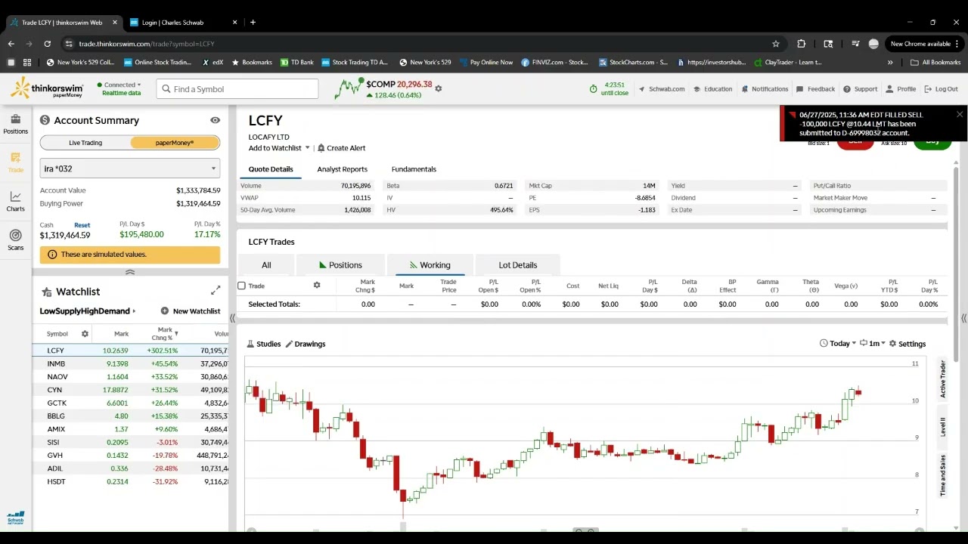The height and width of the screenshot is (544, 968).
Task: Select the Working trades tab
Action: pyautogui.click(x=430, y=265)
